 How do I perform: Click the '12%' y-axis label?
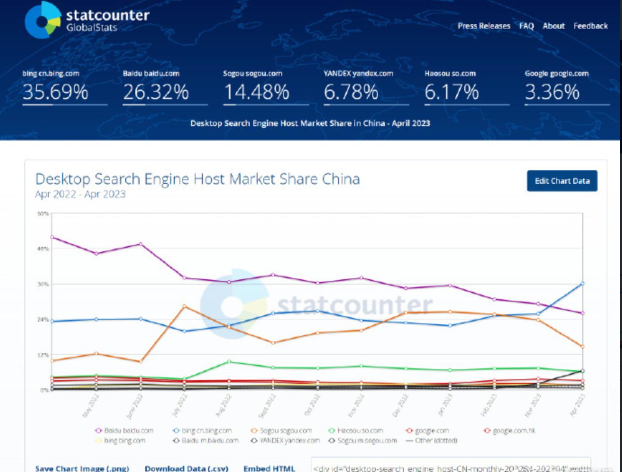click(x=43, y=355)
